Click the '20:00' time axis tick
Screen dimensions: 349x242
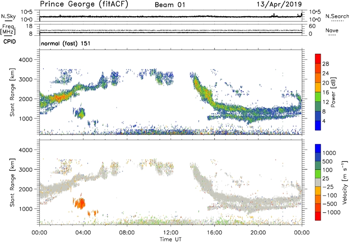(258, 233)
